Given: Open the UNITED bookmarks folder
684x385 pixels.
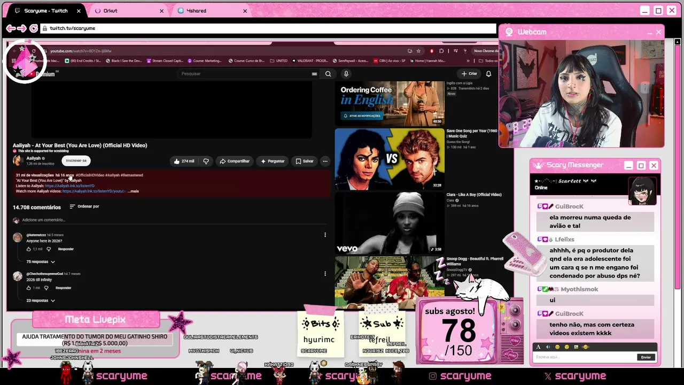Looking at the screenshot, I should (x=279, y=61).
